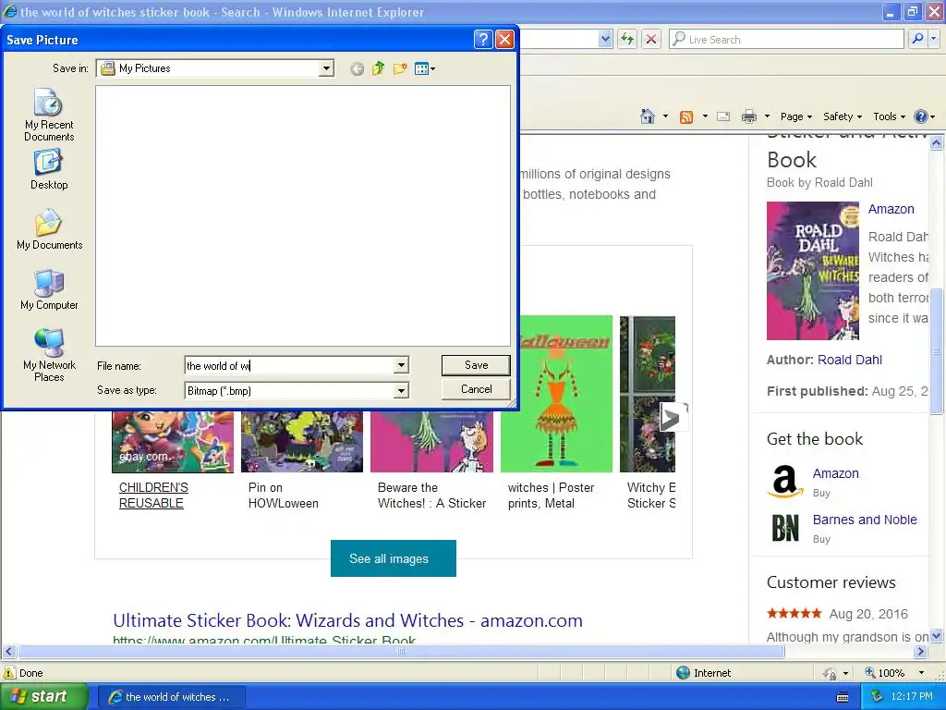
Task: Click the Home toolbar icon
Action: pyautogui.click(x=648, y=116)
